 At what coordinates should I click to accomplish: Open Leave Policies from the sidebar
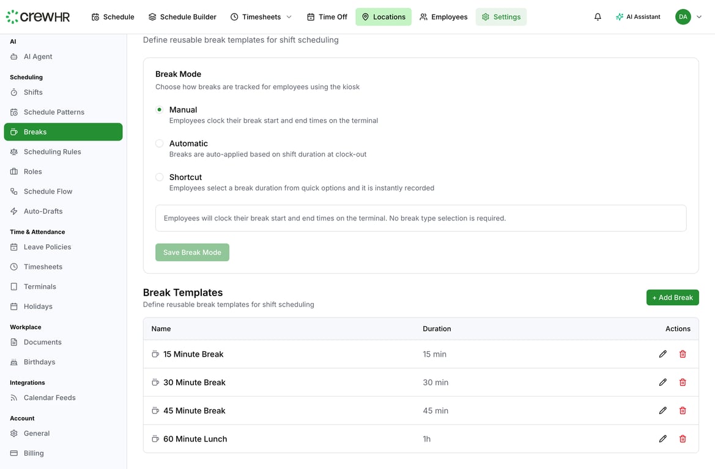tap(46, 247)
